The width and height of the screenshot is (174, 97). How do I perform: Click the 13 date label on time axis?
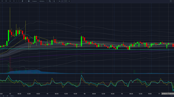coord(10,94)
